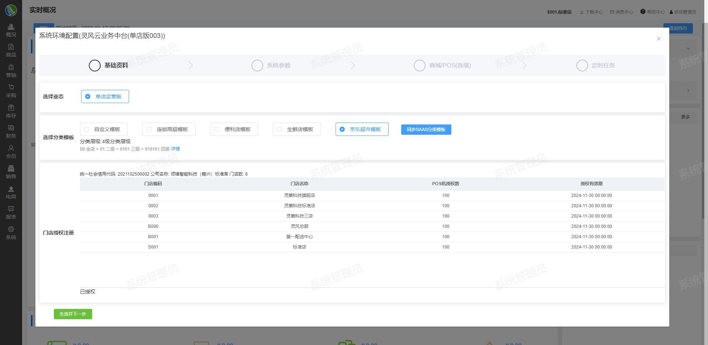
Task: Click 添加待办 button behind the dialog
Action: click(x=678, y=28)
